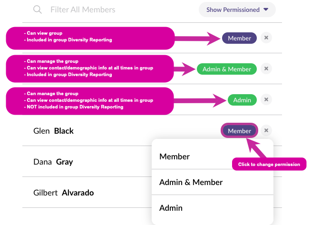
Task: Click the 'Can view group' description callout
Action: point(89,37)
